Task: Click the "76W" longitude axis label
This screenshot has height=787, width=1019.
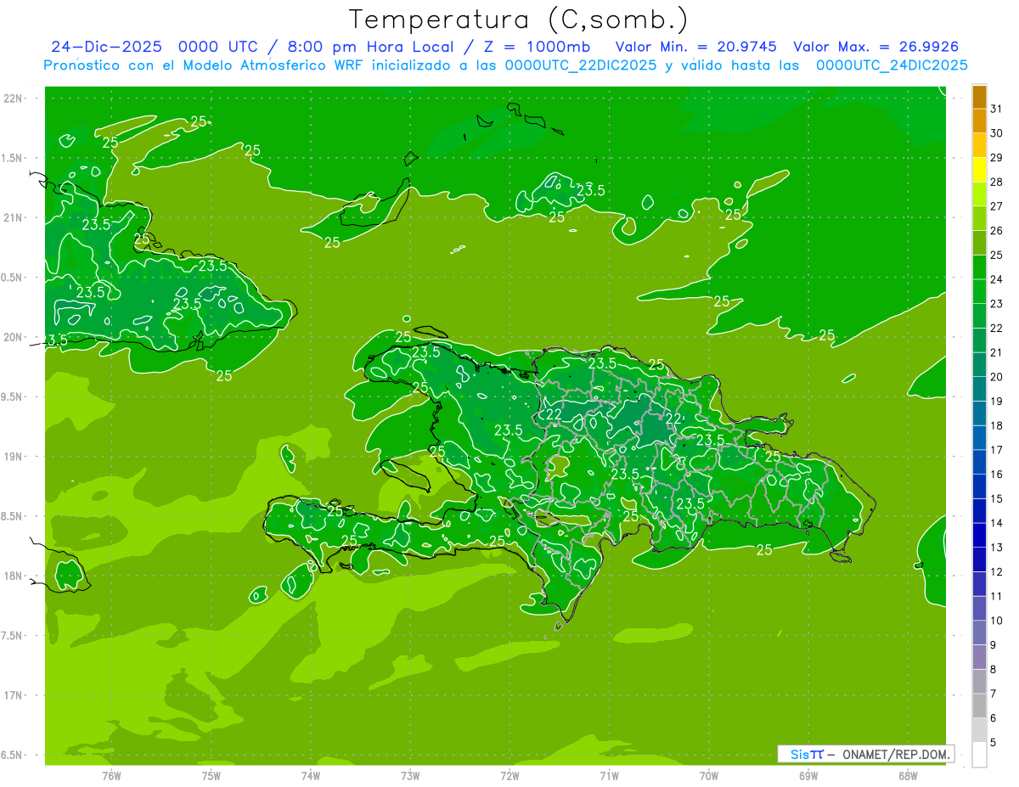Action: 111,776
